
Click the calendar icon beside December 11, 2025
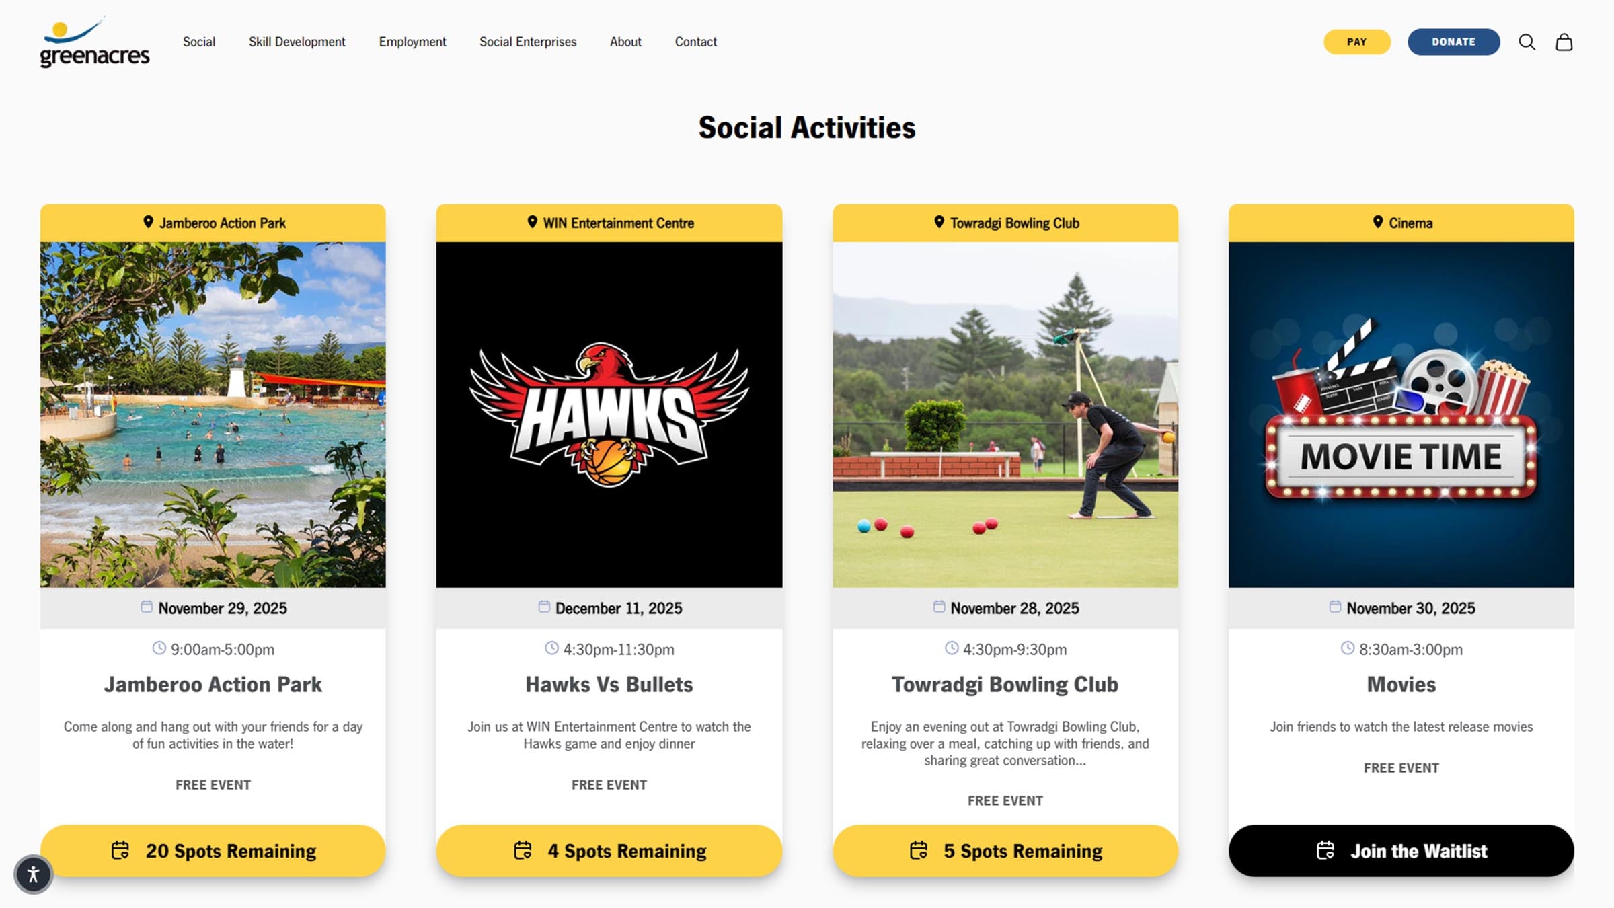[544, 607]
